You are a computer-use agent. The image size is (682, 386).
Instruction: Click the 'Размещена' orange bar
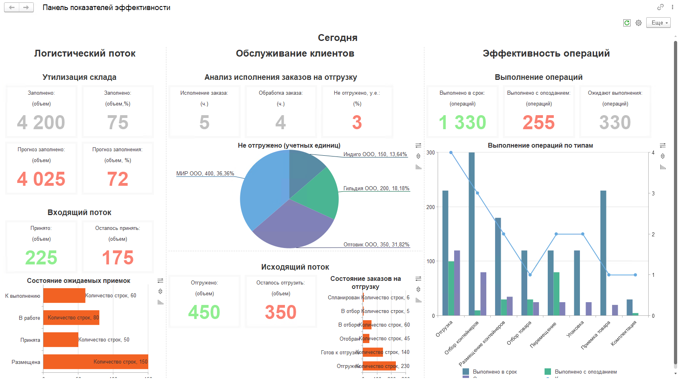[x=95, y=362]
